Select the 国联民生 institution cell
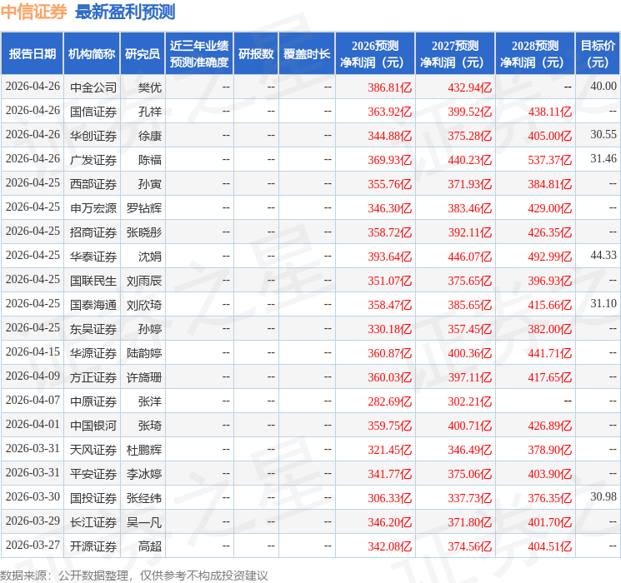The height and width of the screenshot is (583, 621). (93, 281)
